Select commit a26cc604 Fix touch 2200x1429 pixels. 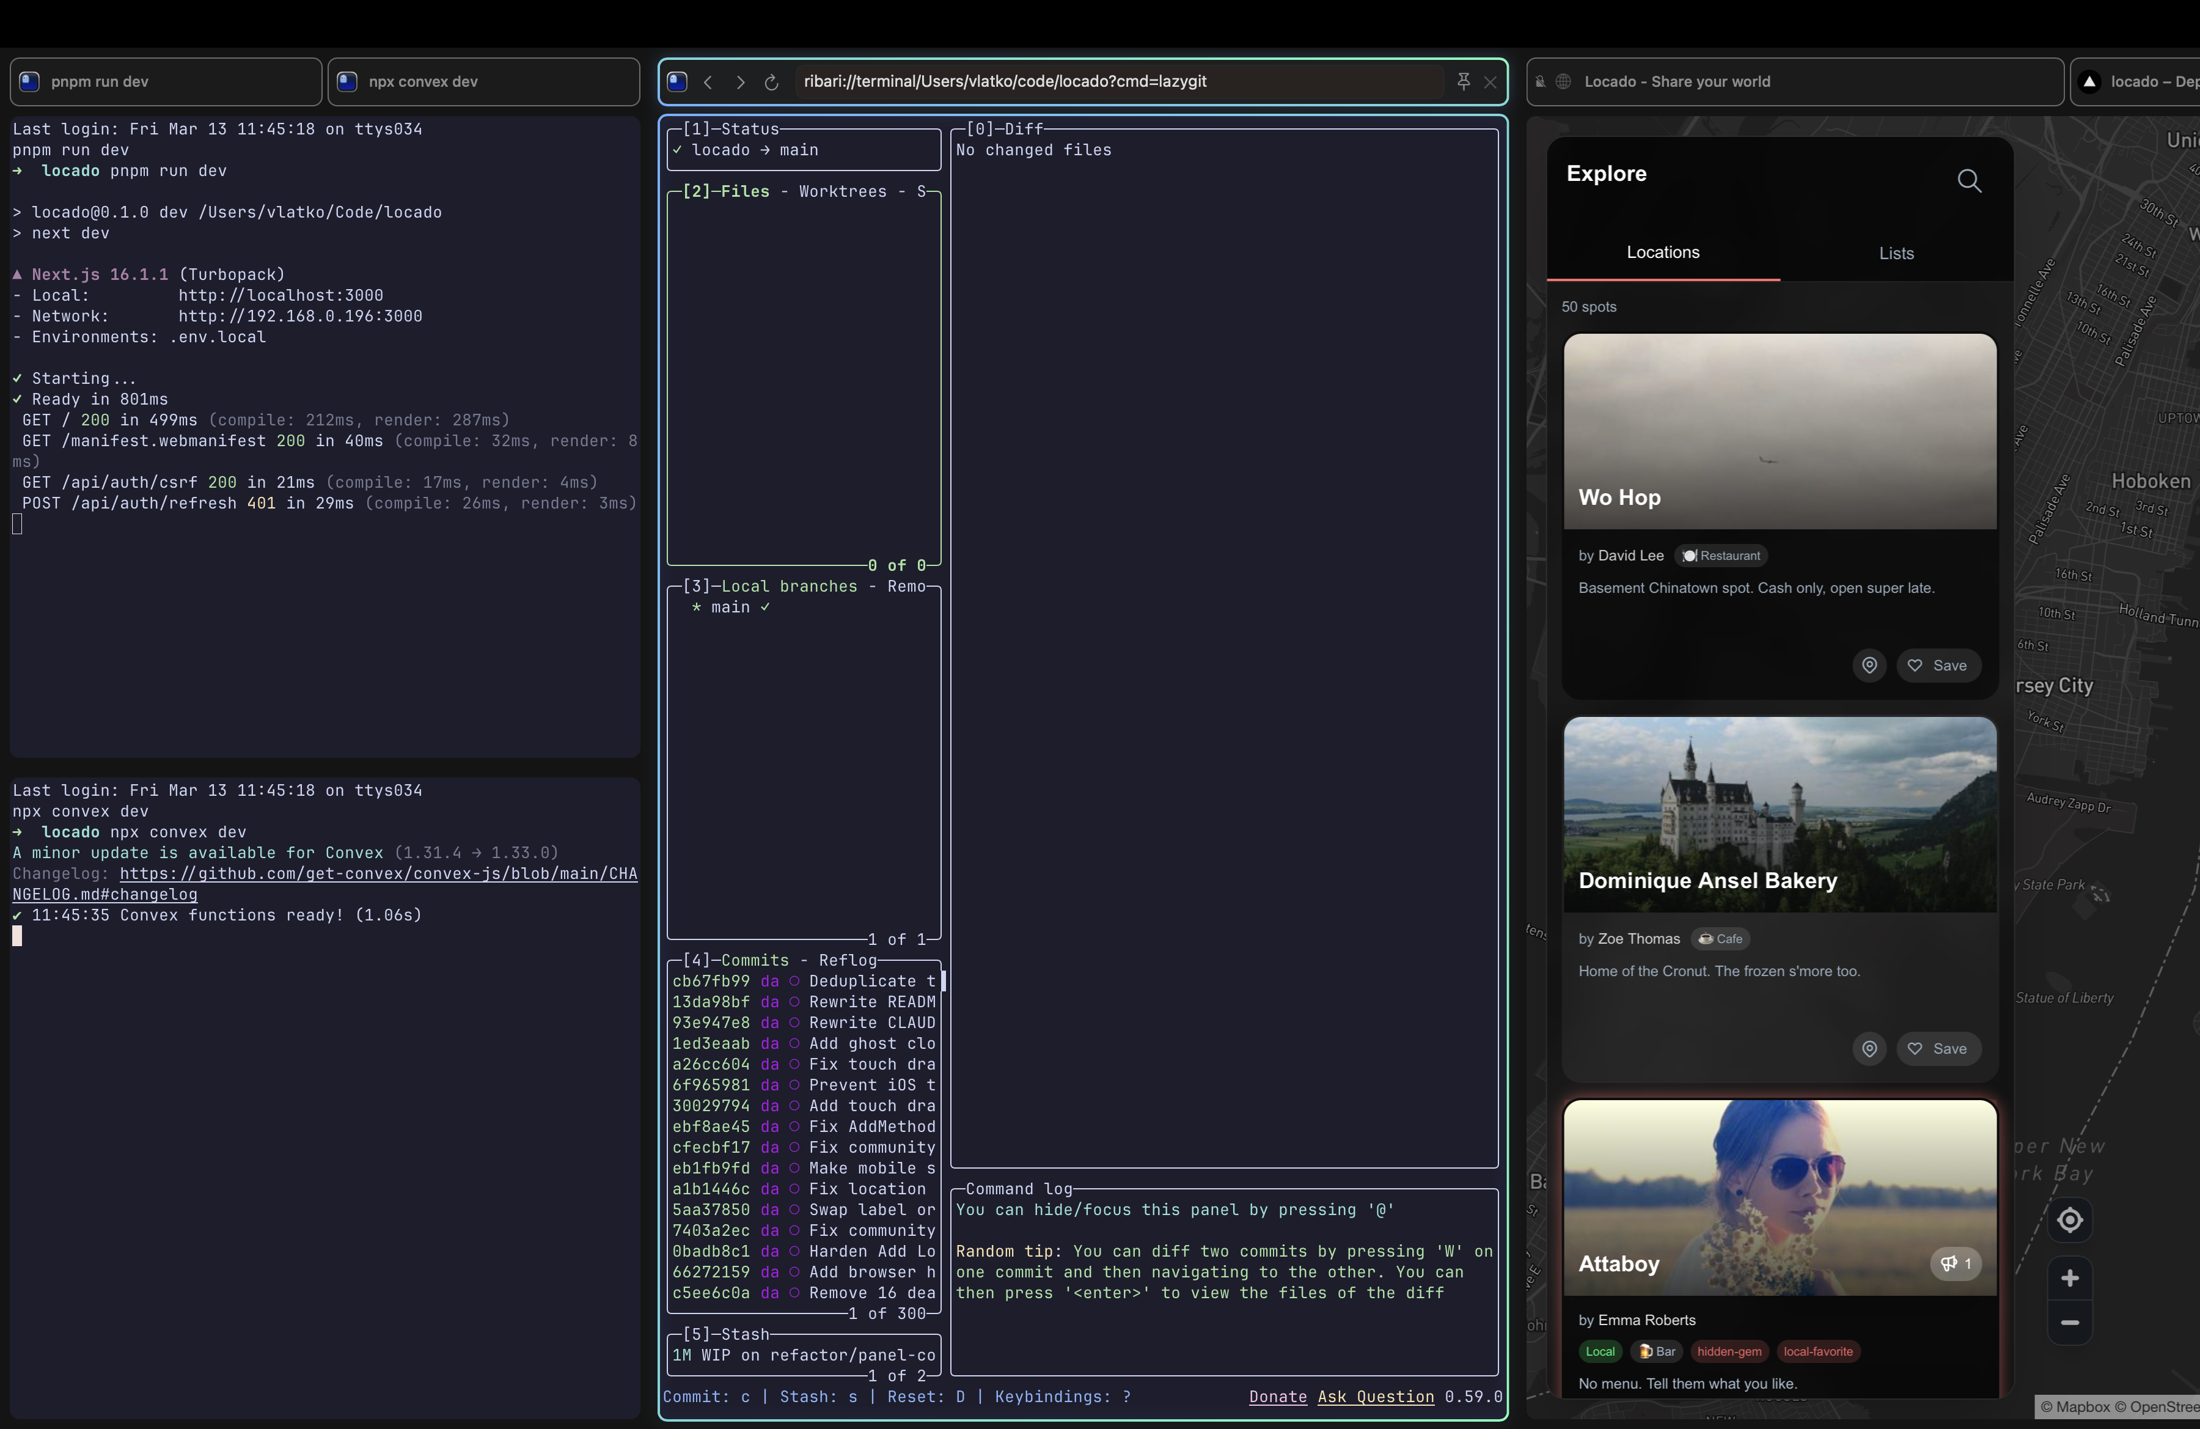804,1065
